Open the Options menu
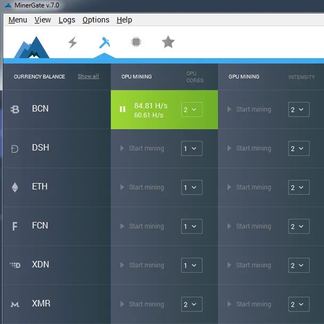The height and width of the screenshot is (324, 324). 96,20
